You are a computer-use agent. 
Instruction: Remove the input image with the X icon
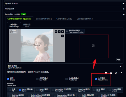63,32
